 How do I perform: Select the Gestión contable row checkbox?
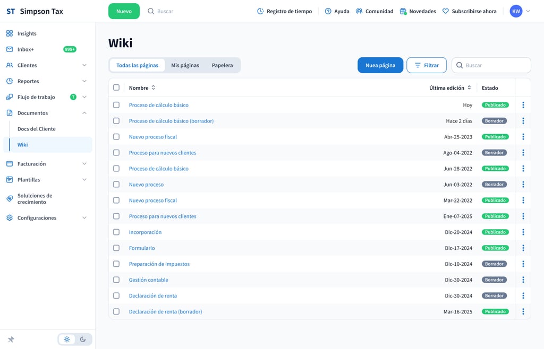pos(116,280)
